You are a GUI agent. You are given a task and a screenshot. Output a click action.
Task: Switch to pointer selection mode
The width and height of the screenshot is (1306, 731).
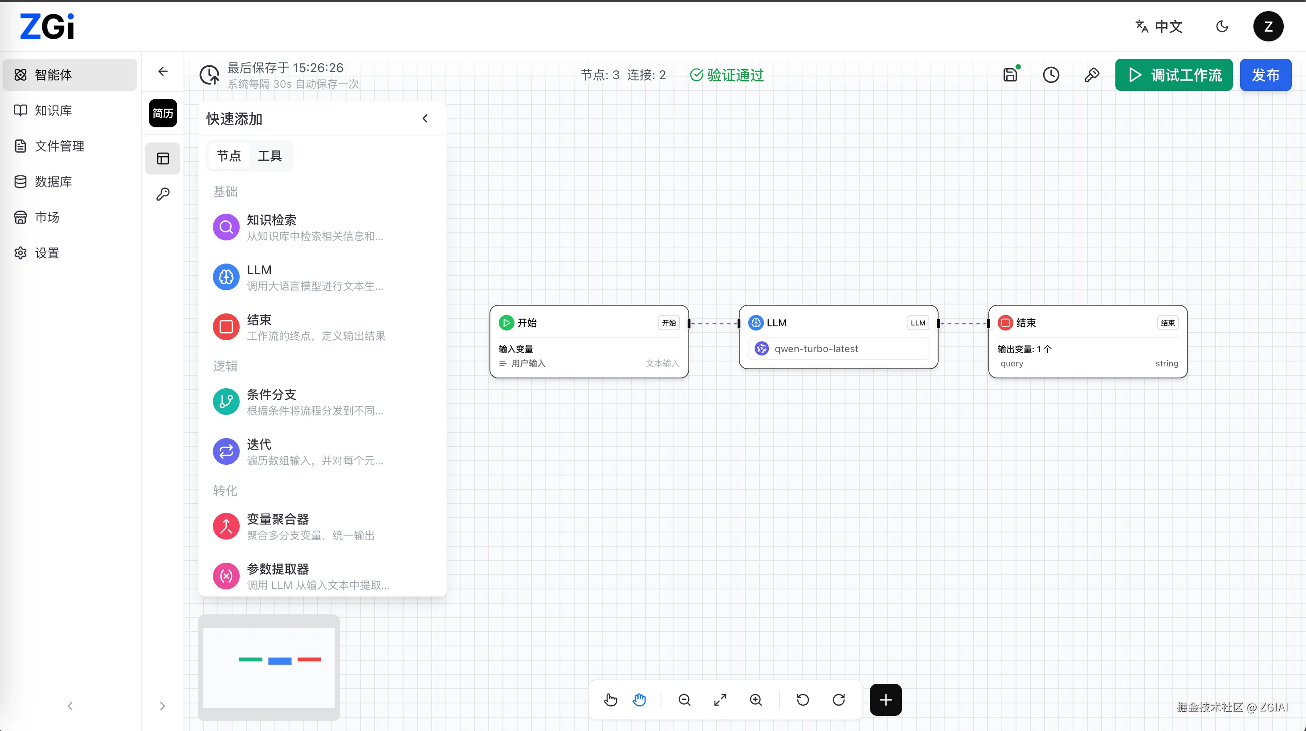610,699
